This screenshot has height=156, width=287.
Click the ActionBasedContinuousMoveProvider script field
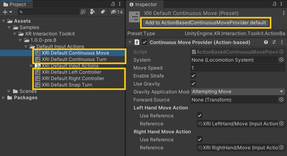(234, 52)
